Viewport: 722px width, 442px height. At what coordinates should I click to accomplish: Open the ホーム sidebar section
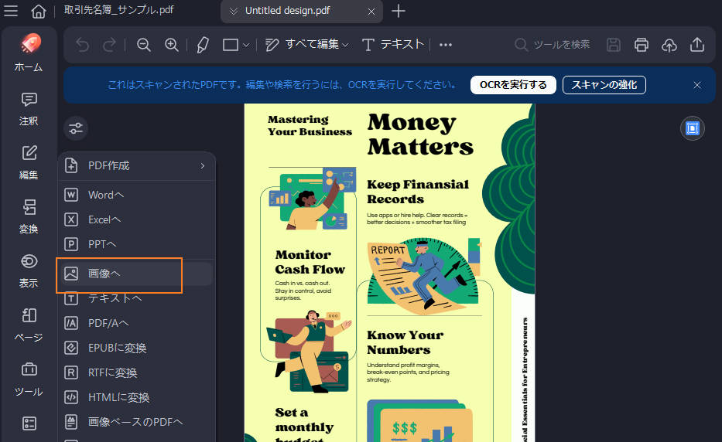click(x=29, y=53)
